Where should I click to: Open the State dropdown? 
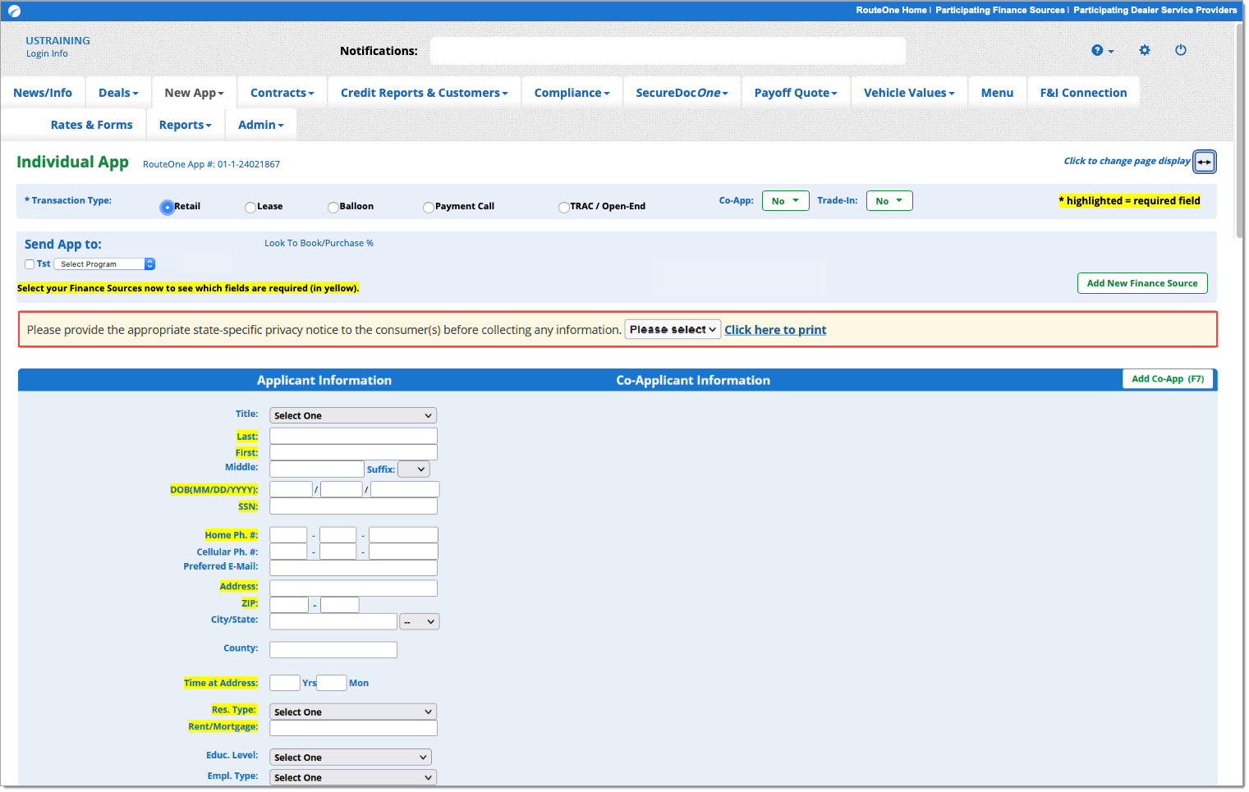(420, 622)
